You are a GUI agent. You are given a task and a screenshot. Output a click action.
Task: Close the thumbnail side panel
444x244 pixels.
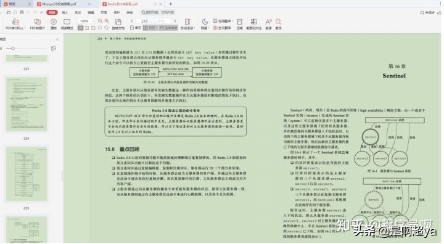(57, 39)
